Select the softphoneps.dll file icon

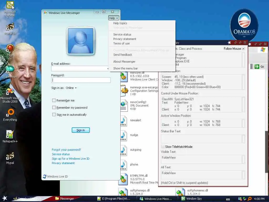coord(123,192)
